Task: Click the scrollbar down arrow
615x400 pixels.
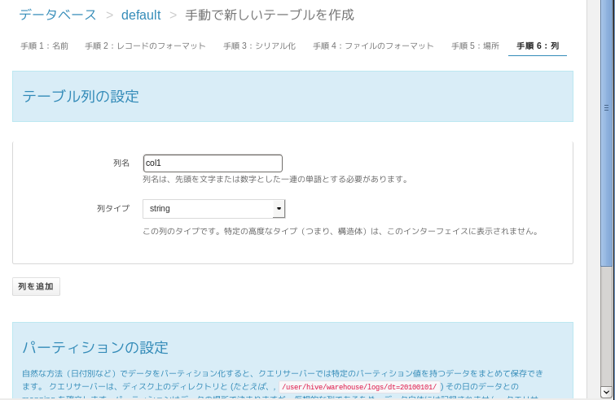Action: 606,392
